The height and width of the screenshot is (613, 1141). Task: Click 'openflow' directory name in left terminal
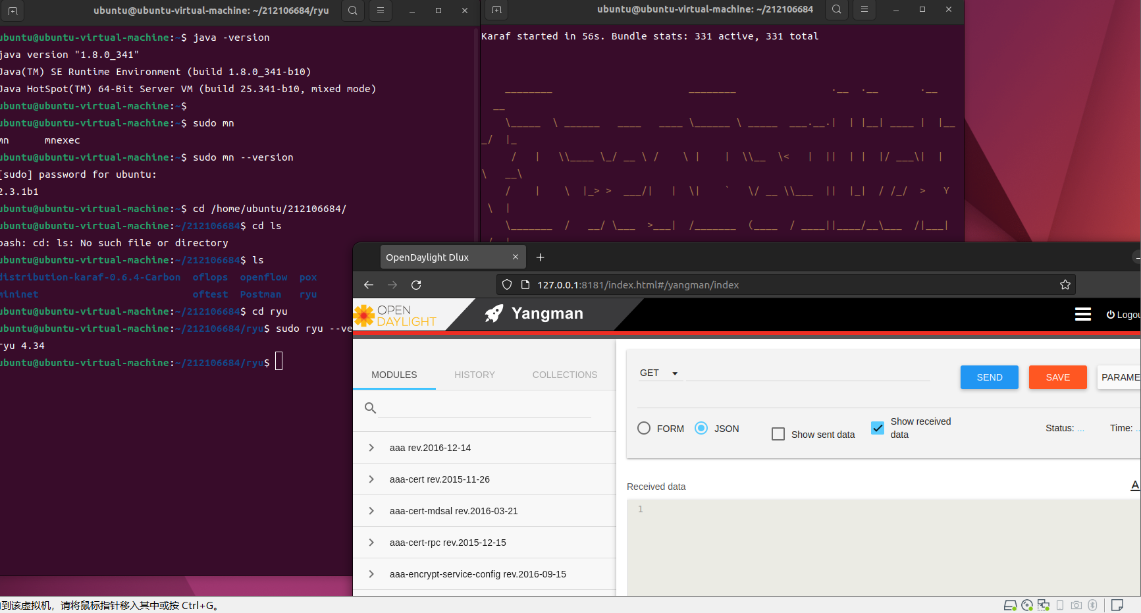point(263,277)
